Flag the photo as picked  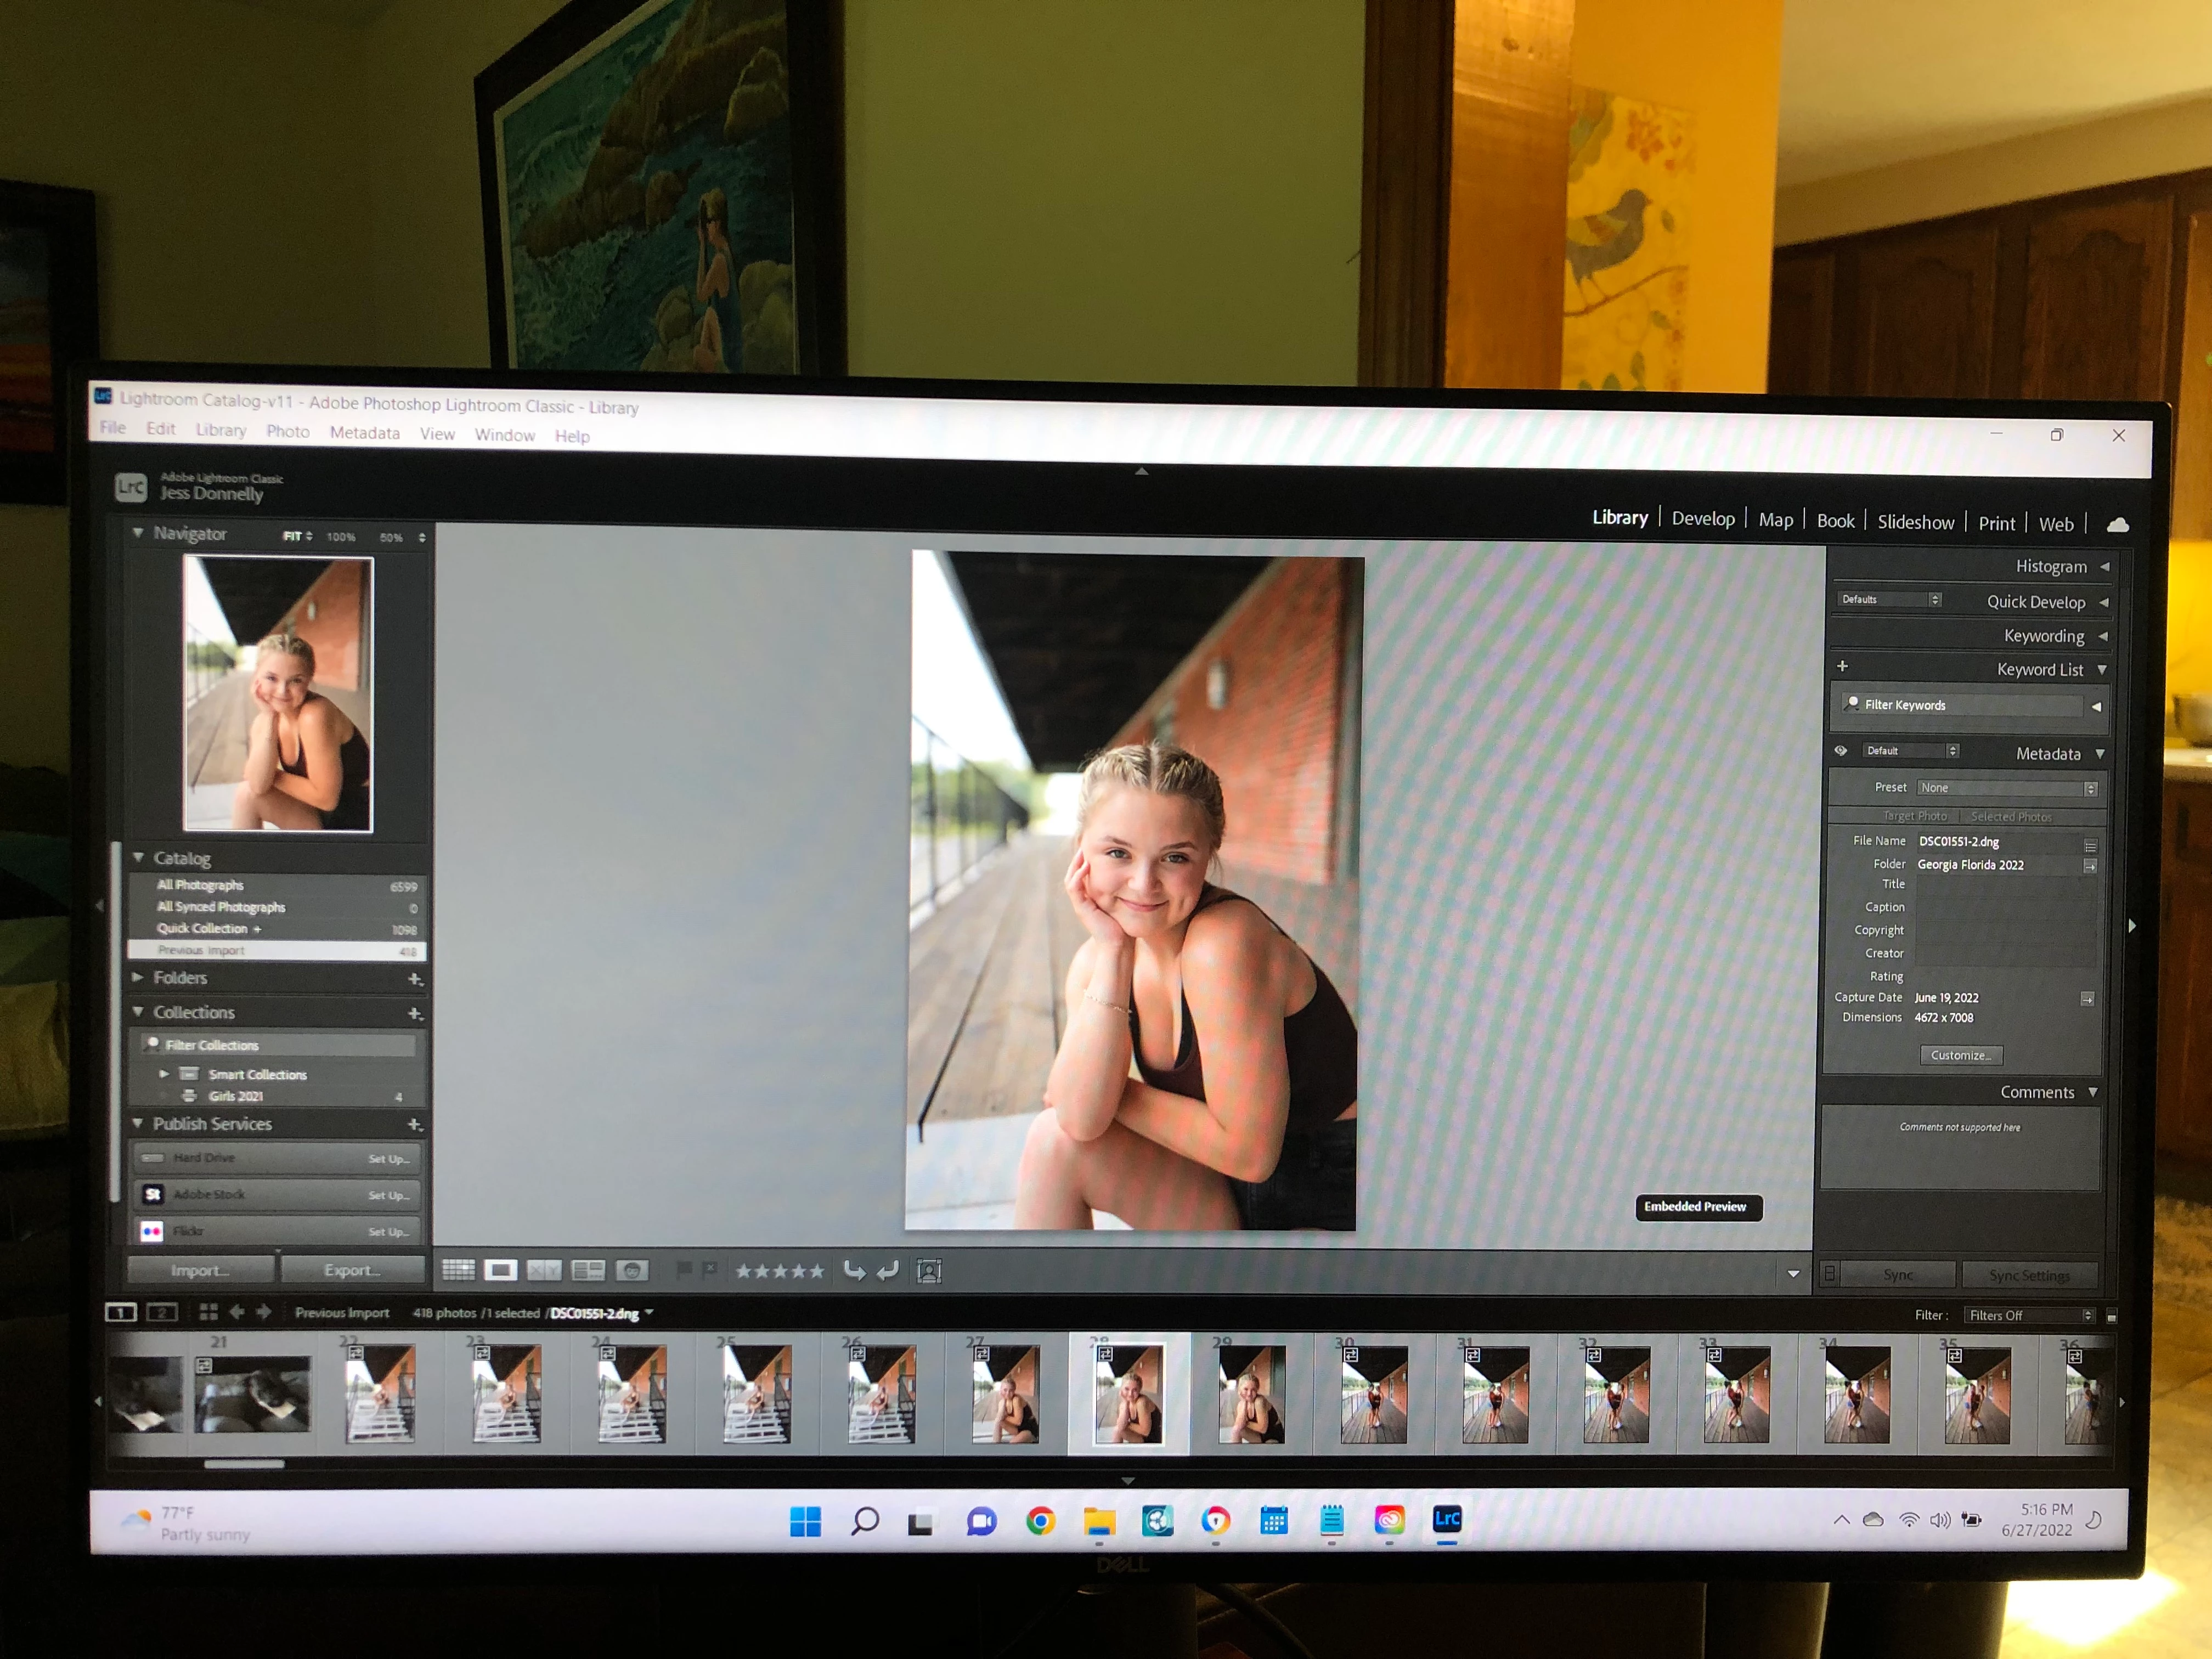[684, 1269]
